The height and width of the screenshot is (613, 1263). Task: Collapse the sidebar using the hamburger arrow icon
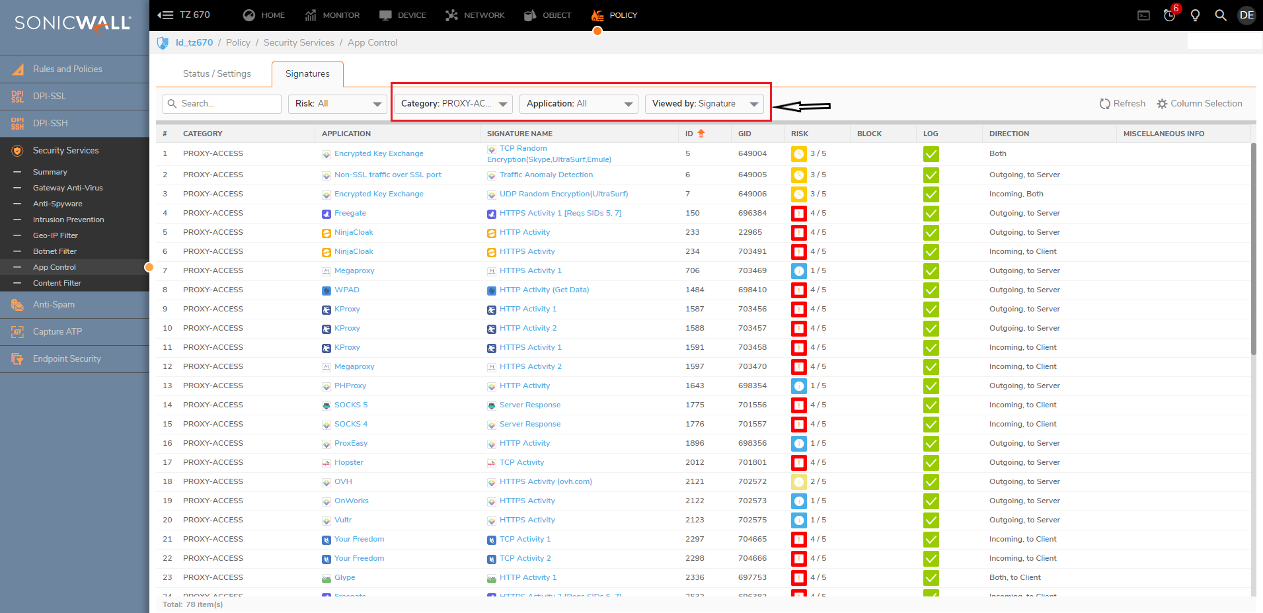point(165,15)
